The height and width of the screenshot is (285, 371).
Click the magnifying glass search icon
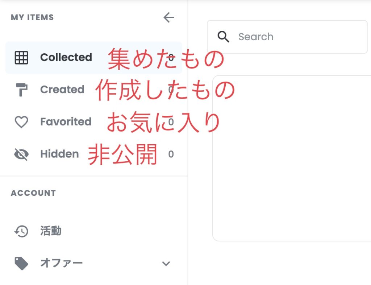[x=223, y=37]
